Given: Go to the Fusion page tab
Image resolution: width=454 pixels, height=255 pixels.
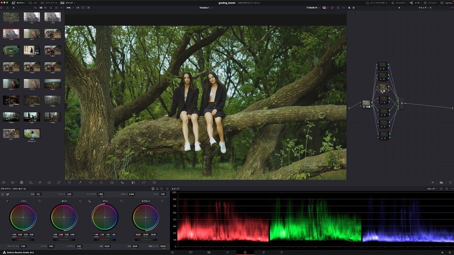Looking at the screenshot, I should click(227, 252).
